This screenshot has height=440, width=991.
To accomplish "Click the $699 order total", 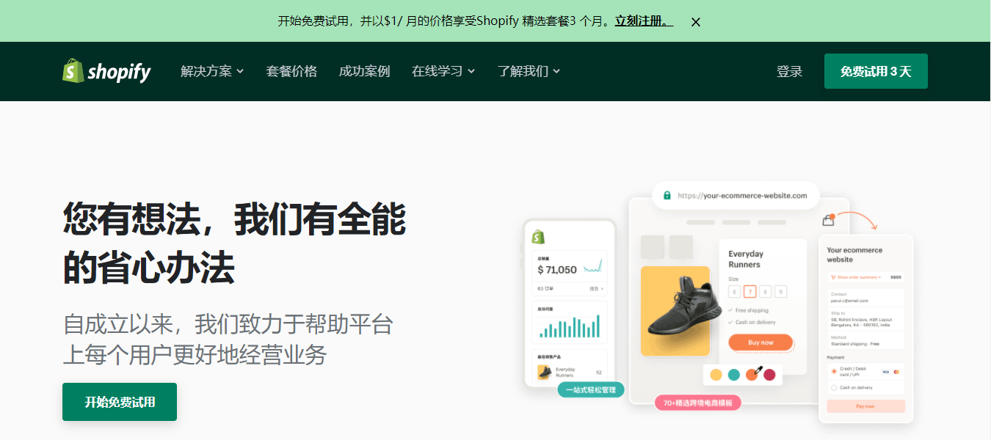I will 896,277.
